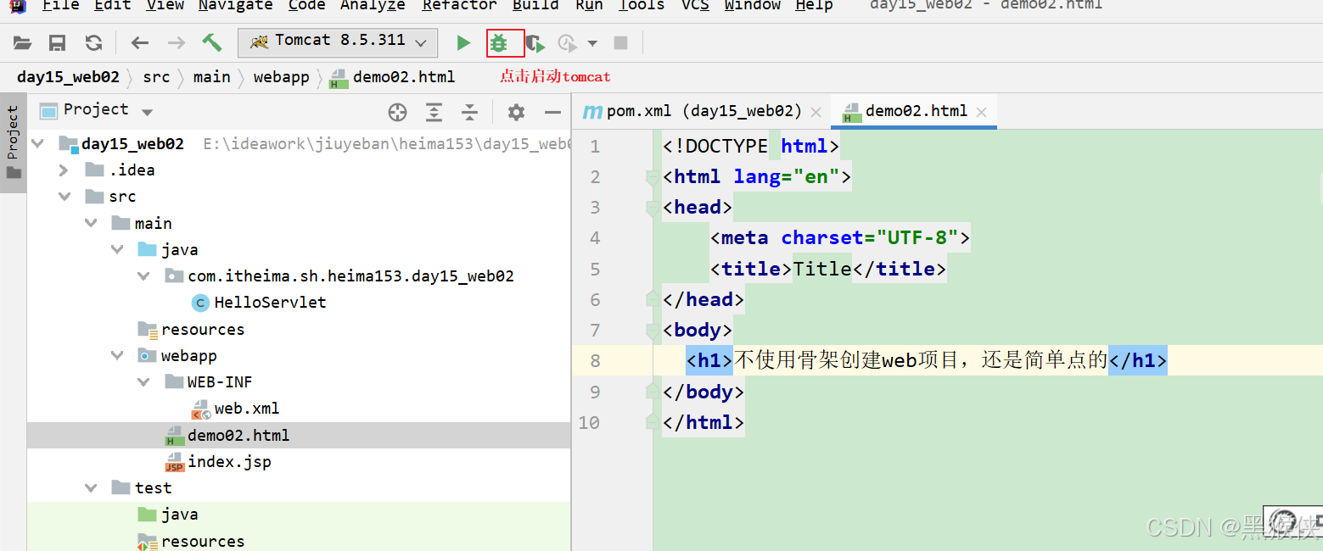1323x551 pixels.
Task: Synchronize files with the refresh icon
Action: coord(93,42)
